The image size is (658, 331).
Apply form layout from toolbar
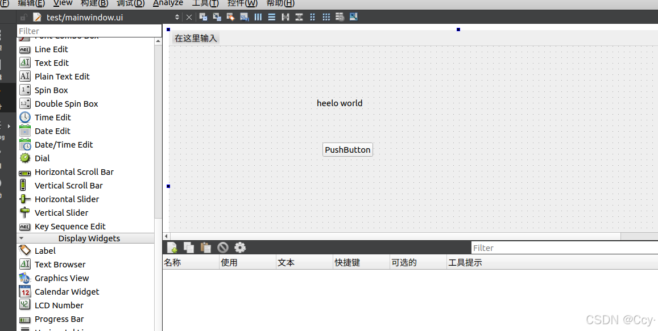click(312, 17)
